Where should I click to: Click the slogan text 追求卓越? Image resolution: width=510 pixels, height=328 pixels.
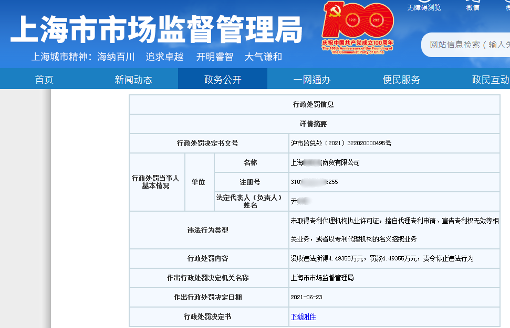[x=164, y=57]
